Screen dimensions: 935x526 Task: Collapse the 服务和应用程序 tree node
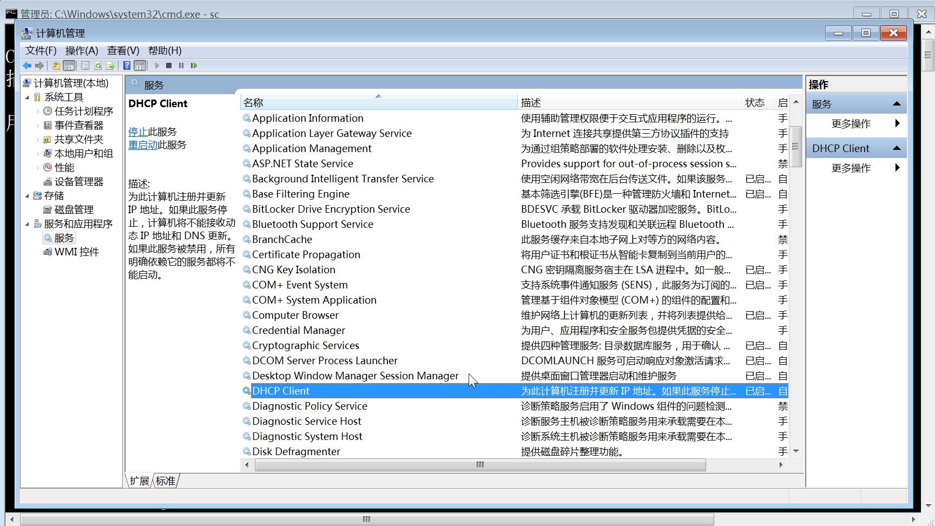tap(28, 224)
